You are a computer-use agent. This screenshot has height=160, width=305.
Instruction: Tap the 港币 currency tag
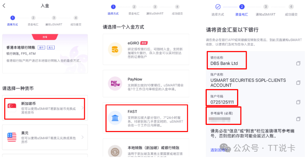[41, 48]
